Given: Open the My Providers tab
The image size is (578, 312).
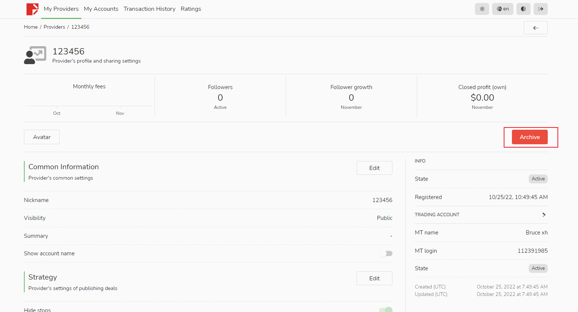Looking at the screenshot, I should click(61, 9).
